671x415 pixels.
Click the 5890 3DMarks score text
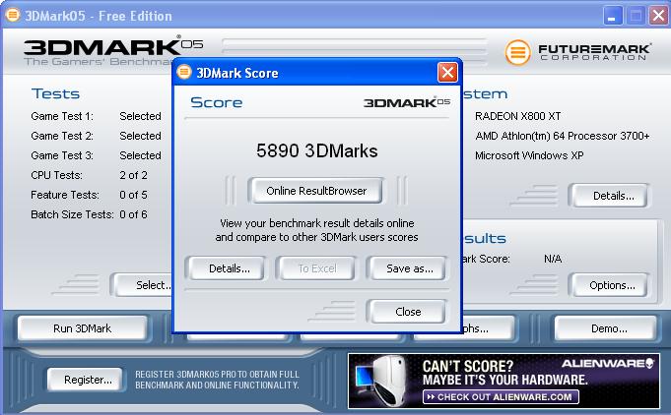point(316,150)
